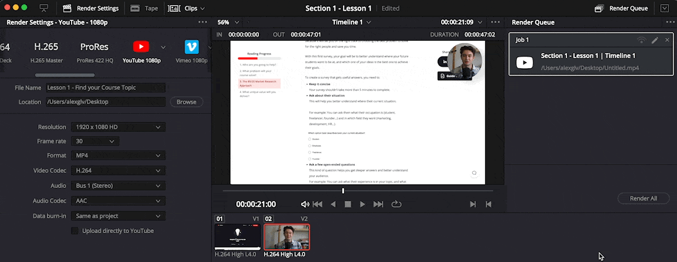This screenshot has height=262, width=677.
Task: Click the go-to-previous-clip icon at far right
Action: click(x=489, y=204)
